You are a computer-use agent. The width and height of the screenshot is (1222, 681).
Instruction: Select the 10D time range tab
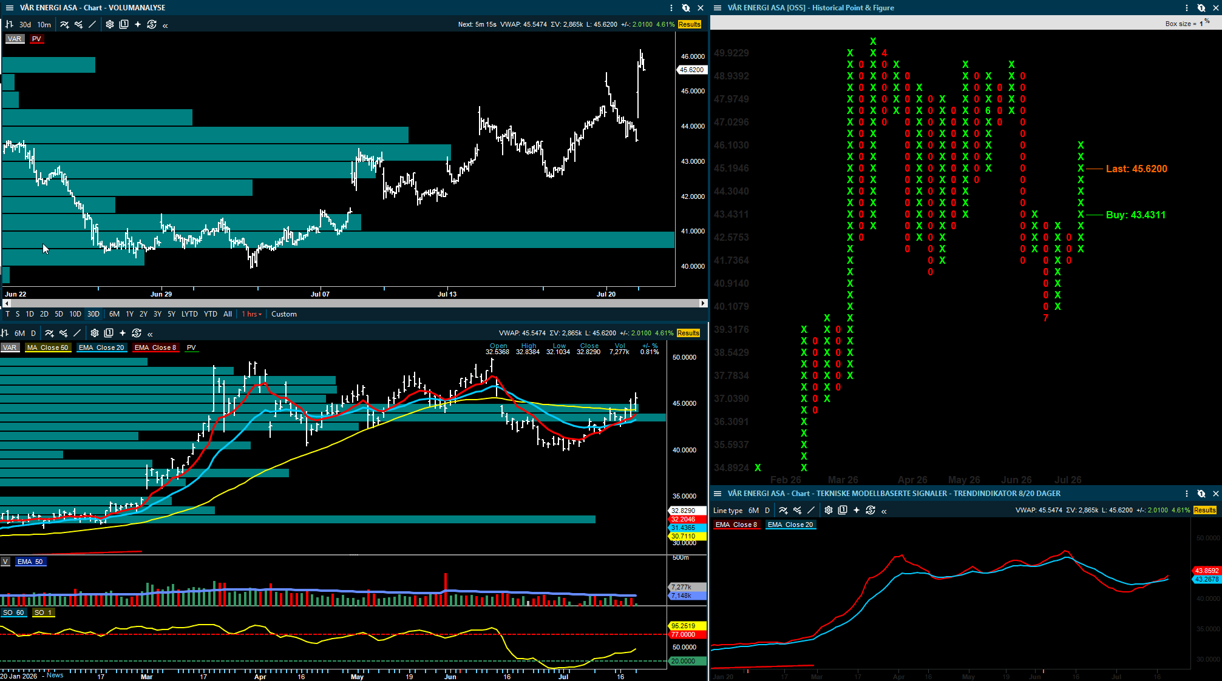(75, 314)
